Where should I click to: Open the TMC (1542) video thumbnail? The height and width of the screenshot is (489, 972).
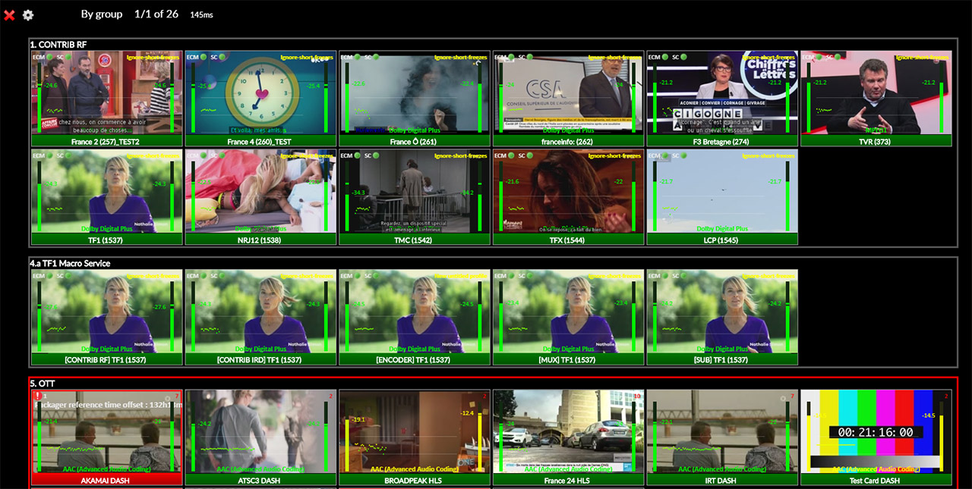(414, 190)
